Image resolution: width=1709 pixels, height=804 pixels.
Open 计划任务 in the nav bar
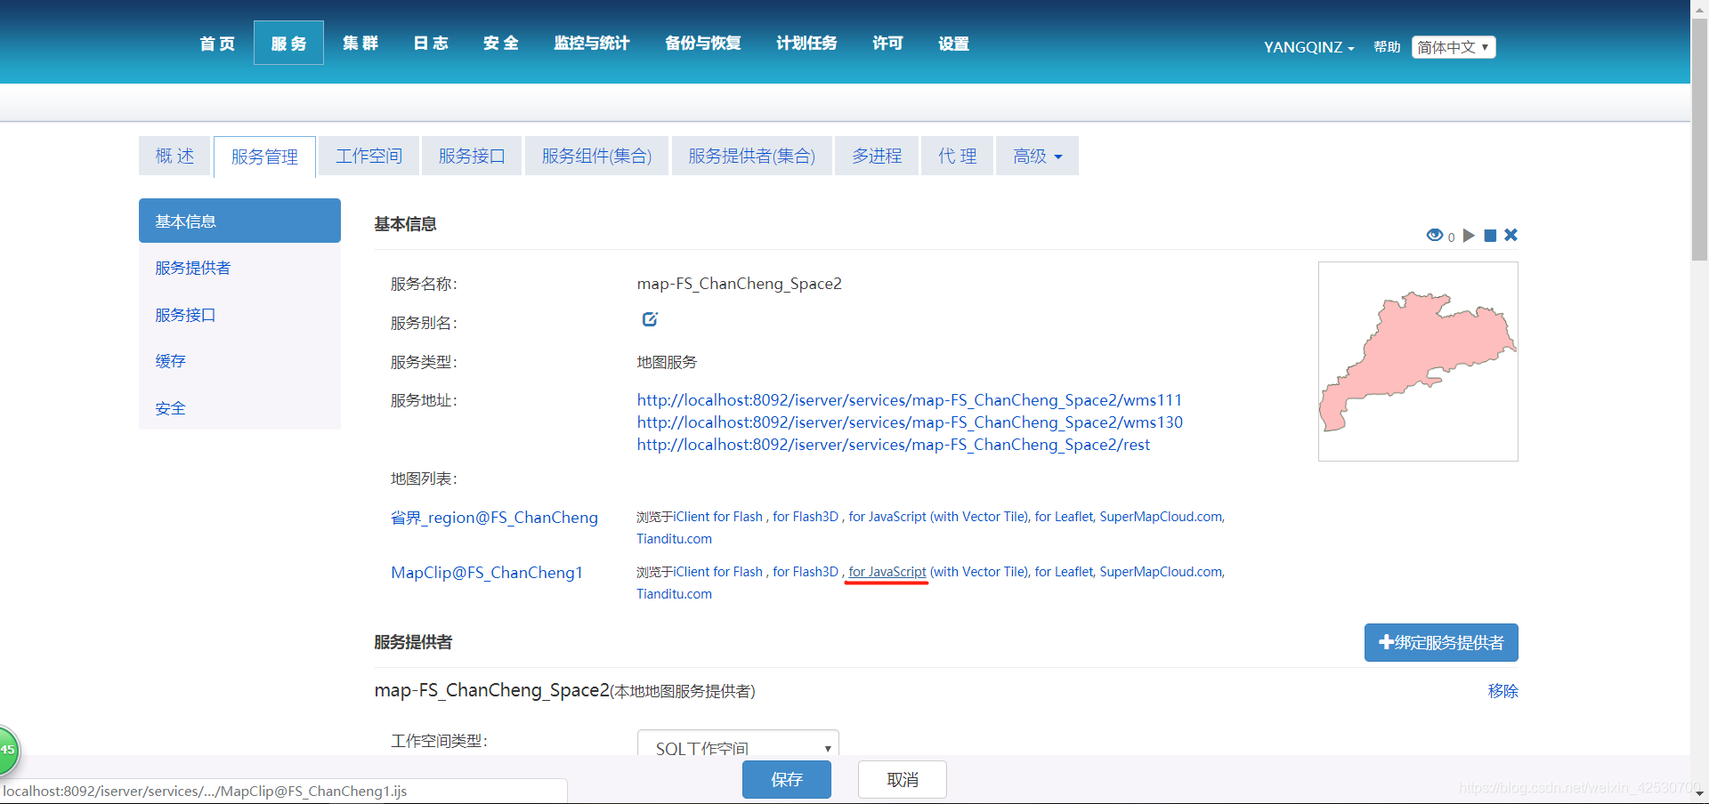(806, 43)
